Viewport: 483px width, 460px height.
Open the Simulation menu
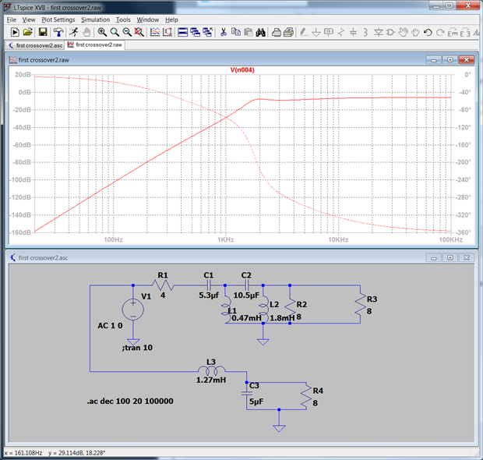click(96, 19)
